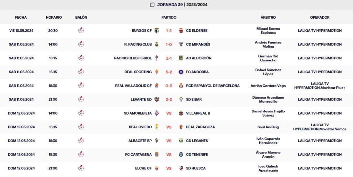The width and height of the screenshot is (353, 177).
Task: Click the ball icon in the Elche–Huesca row
Action: pyautogui.click(x=81, y=168)
